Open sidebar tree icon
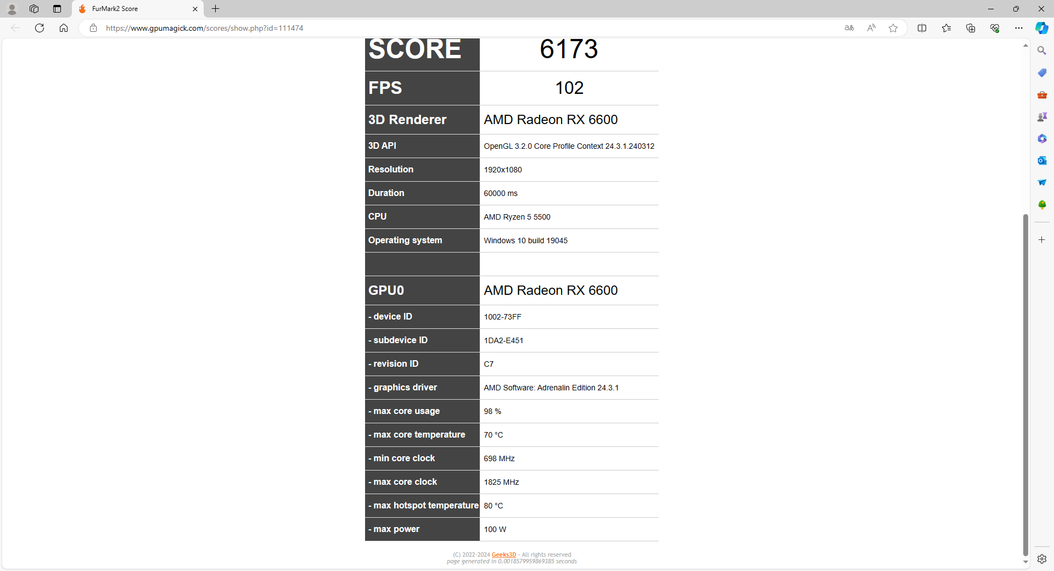This screenshot has width=1054, height=571. [x=1042, y=204]
